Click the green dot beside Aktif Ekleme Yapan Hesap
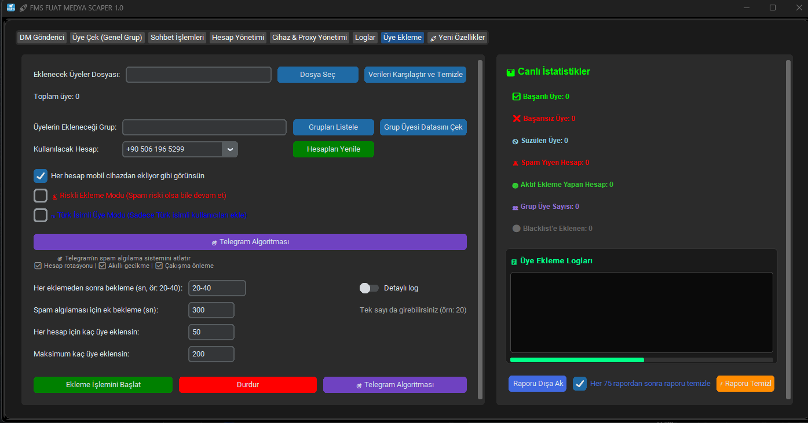The image size is (808, 423). 515,184
